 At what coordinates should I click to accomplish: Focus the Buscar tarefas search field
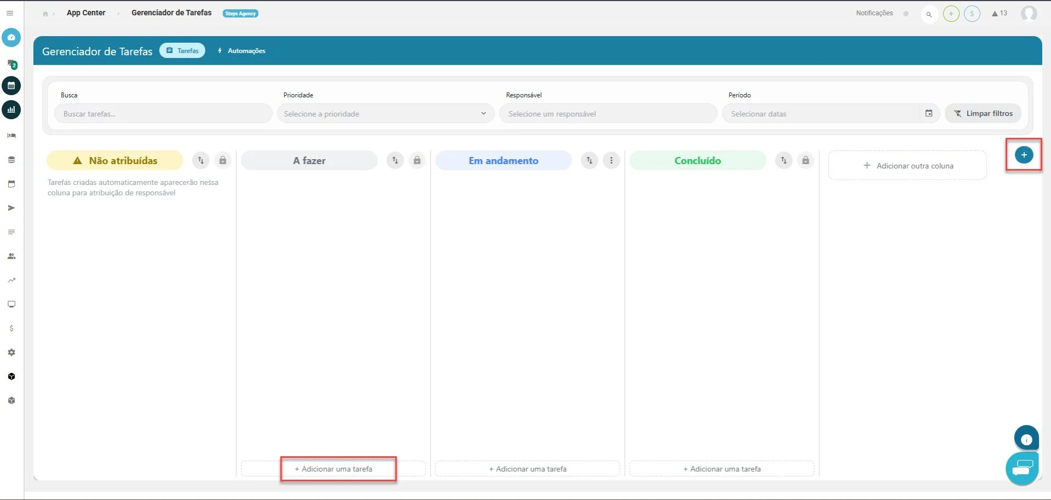coord(163,114)
